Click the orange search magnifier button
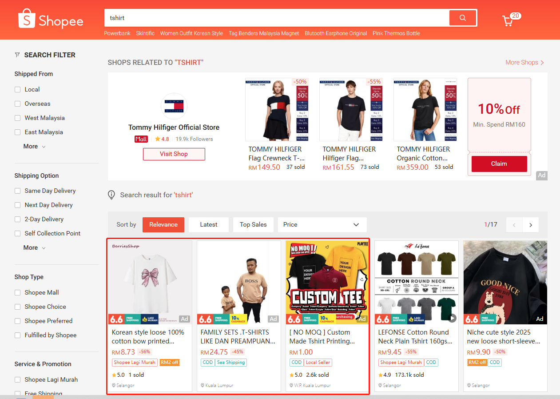 [x=463, y=18]
